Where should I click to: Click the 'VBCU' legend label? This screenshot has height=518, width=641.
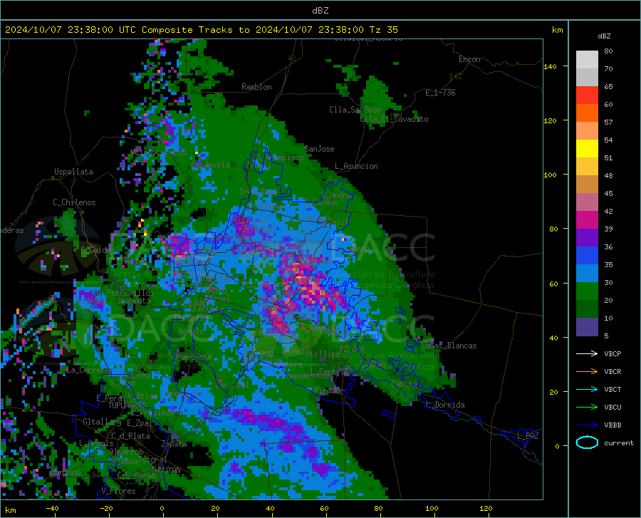pyautogui.click(x=613, y=407)
